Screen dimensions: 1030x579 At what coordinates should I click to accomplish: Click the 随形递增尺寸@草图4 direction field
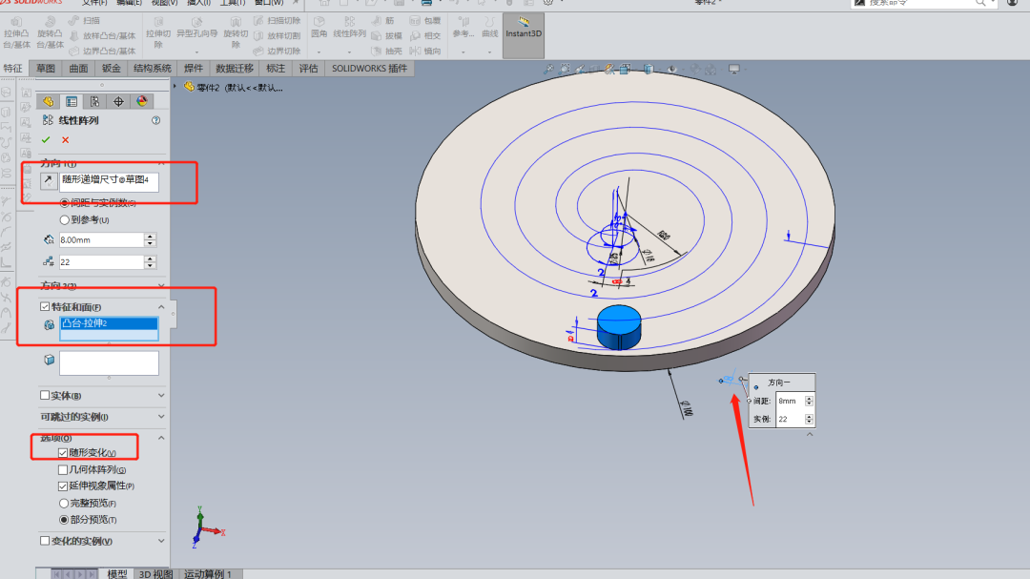pyautogui.click(x=109, y=180)
